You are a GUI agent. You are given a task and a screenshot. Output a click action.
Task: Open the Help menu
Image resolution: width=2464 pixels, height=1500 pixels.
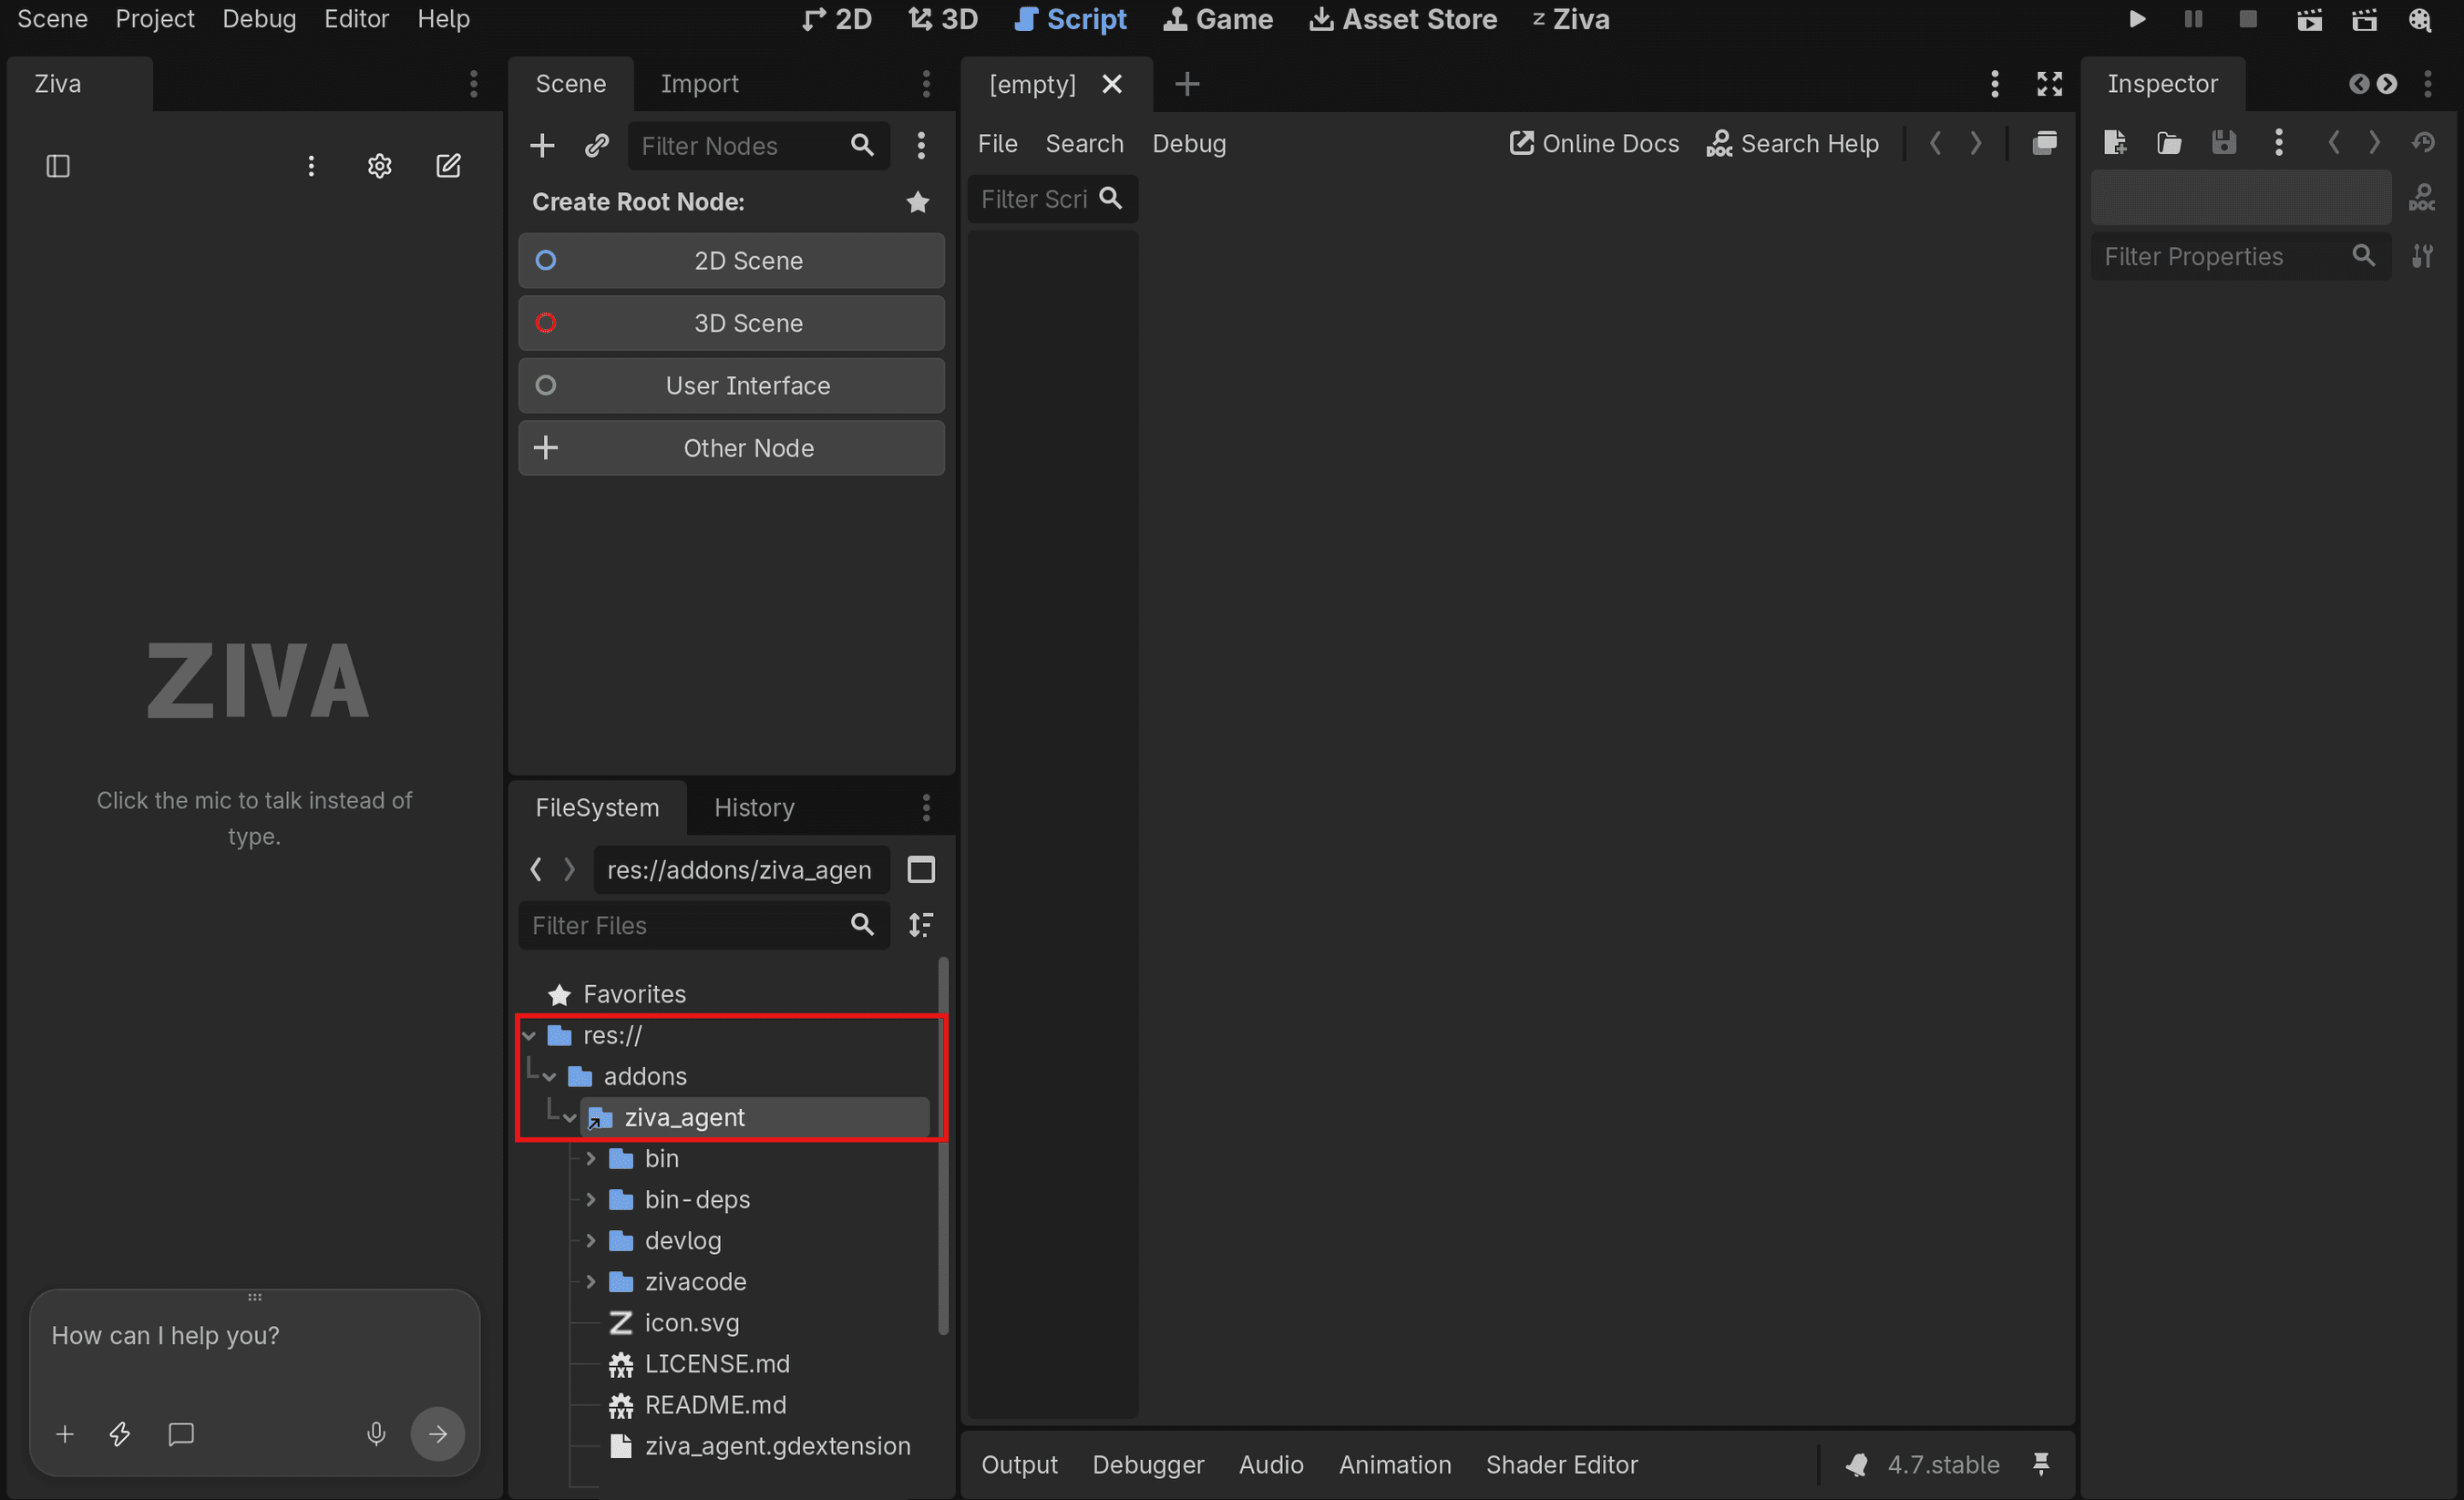[443, 19]
